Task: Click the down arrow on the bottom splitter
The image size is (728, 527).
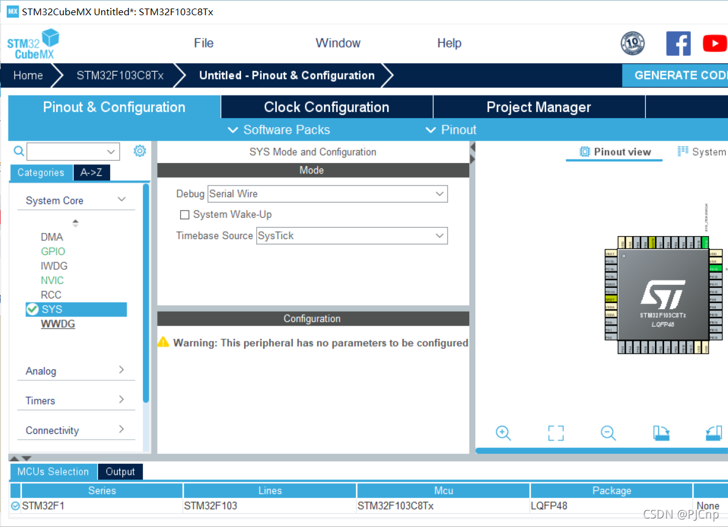Action: pyautogui.click(x=26, y=458)
